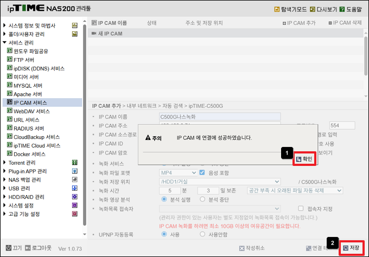Expand the Torrent 관리 tree section
Image resolution: width=369 pixels, height=257 pixels.
5,162
